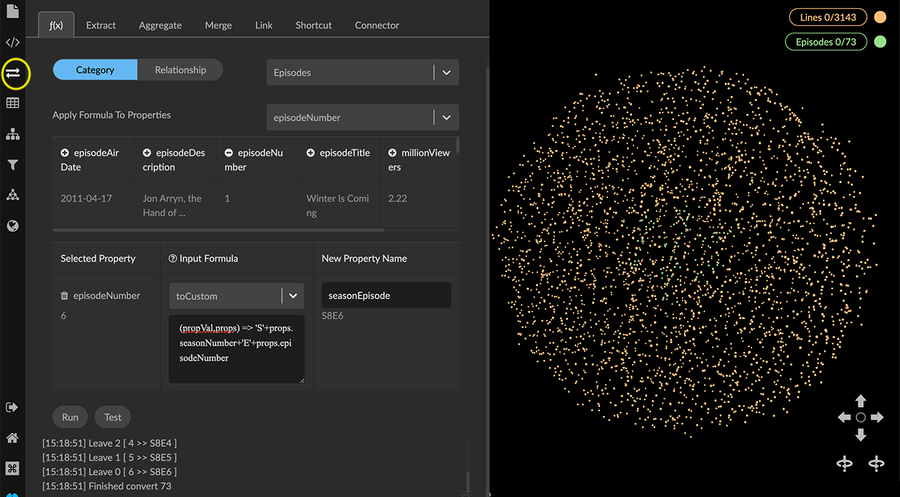Delete episodeNumber with trash icon
This screenshot has width=900, height=497.
[x=65, y=296]
